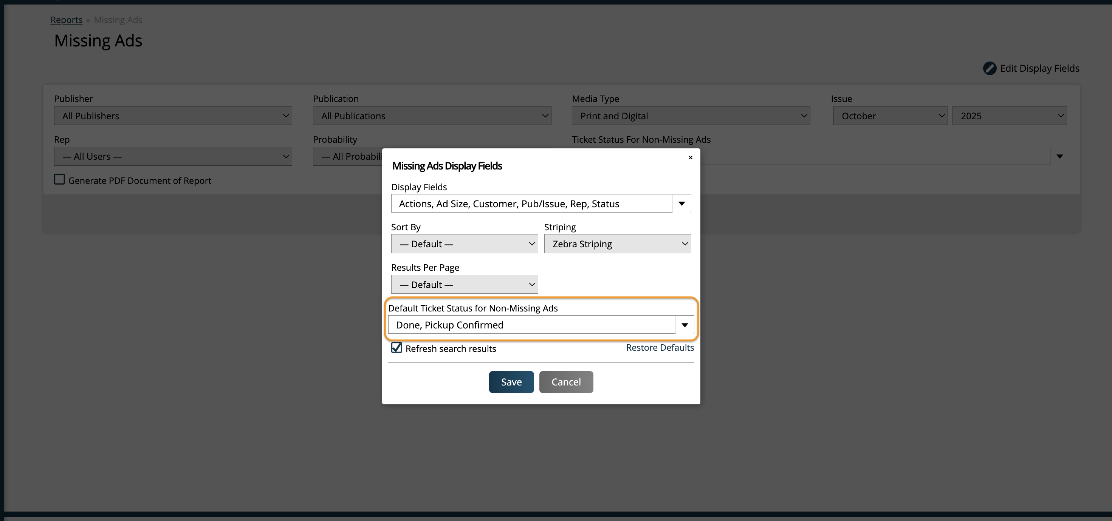Expand the Display Fields multi-select arrow

click(681, 203)
